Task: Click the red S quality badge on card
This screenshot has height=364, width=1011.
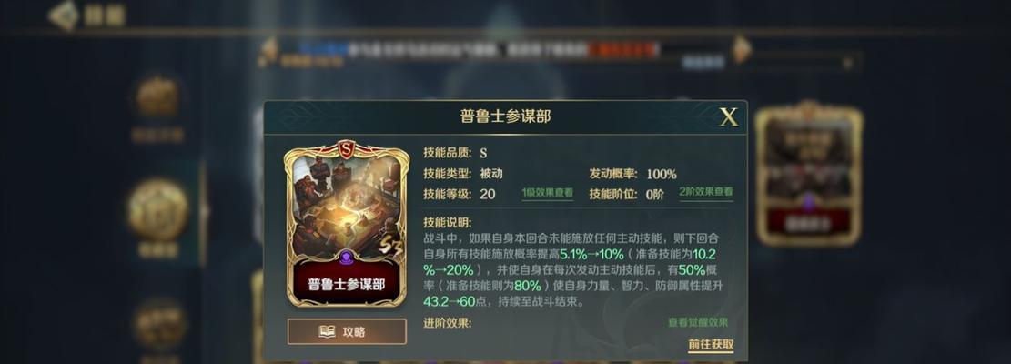Action: (x=347, y=150)
